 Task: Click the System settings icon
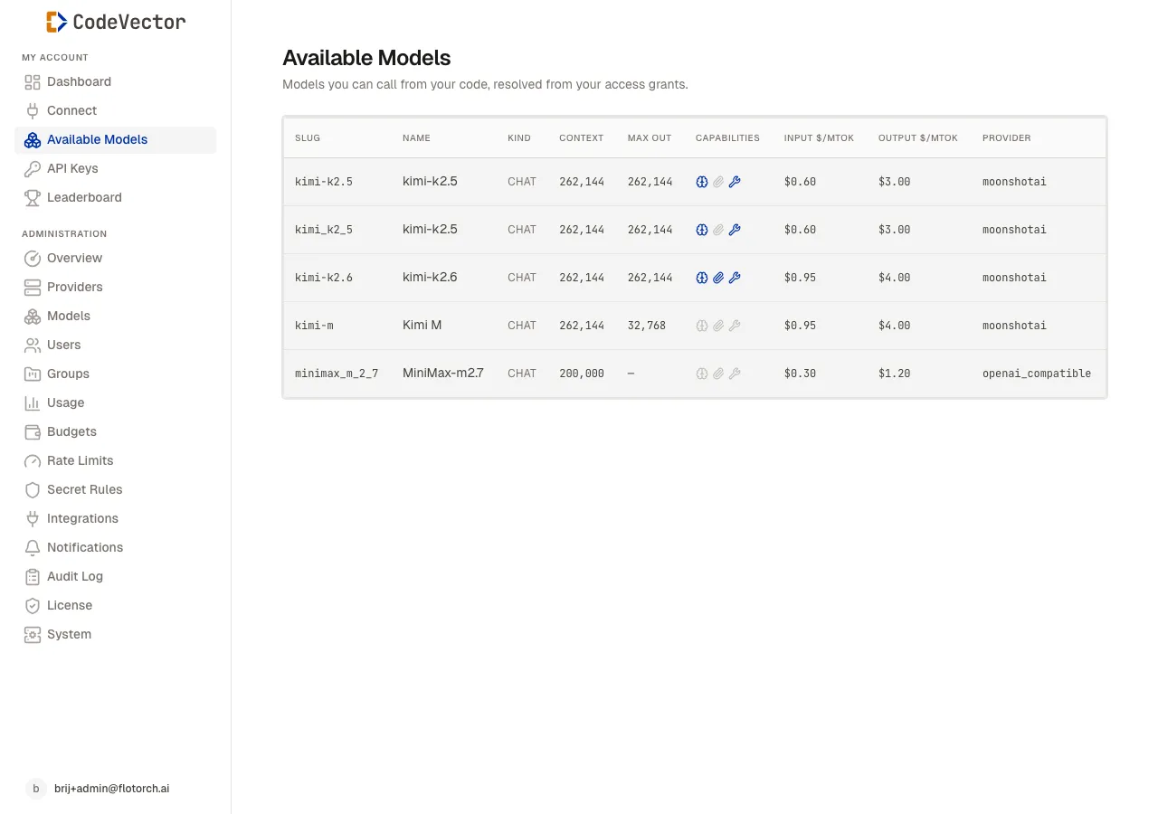click(33, 635)
